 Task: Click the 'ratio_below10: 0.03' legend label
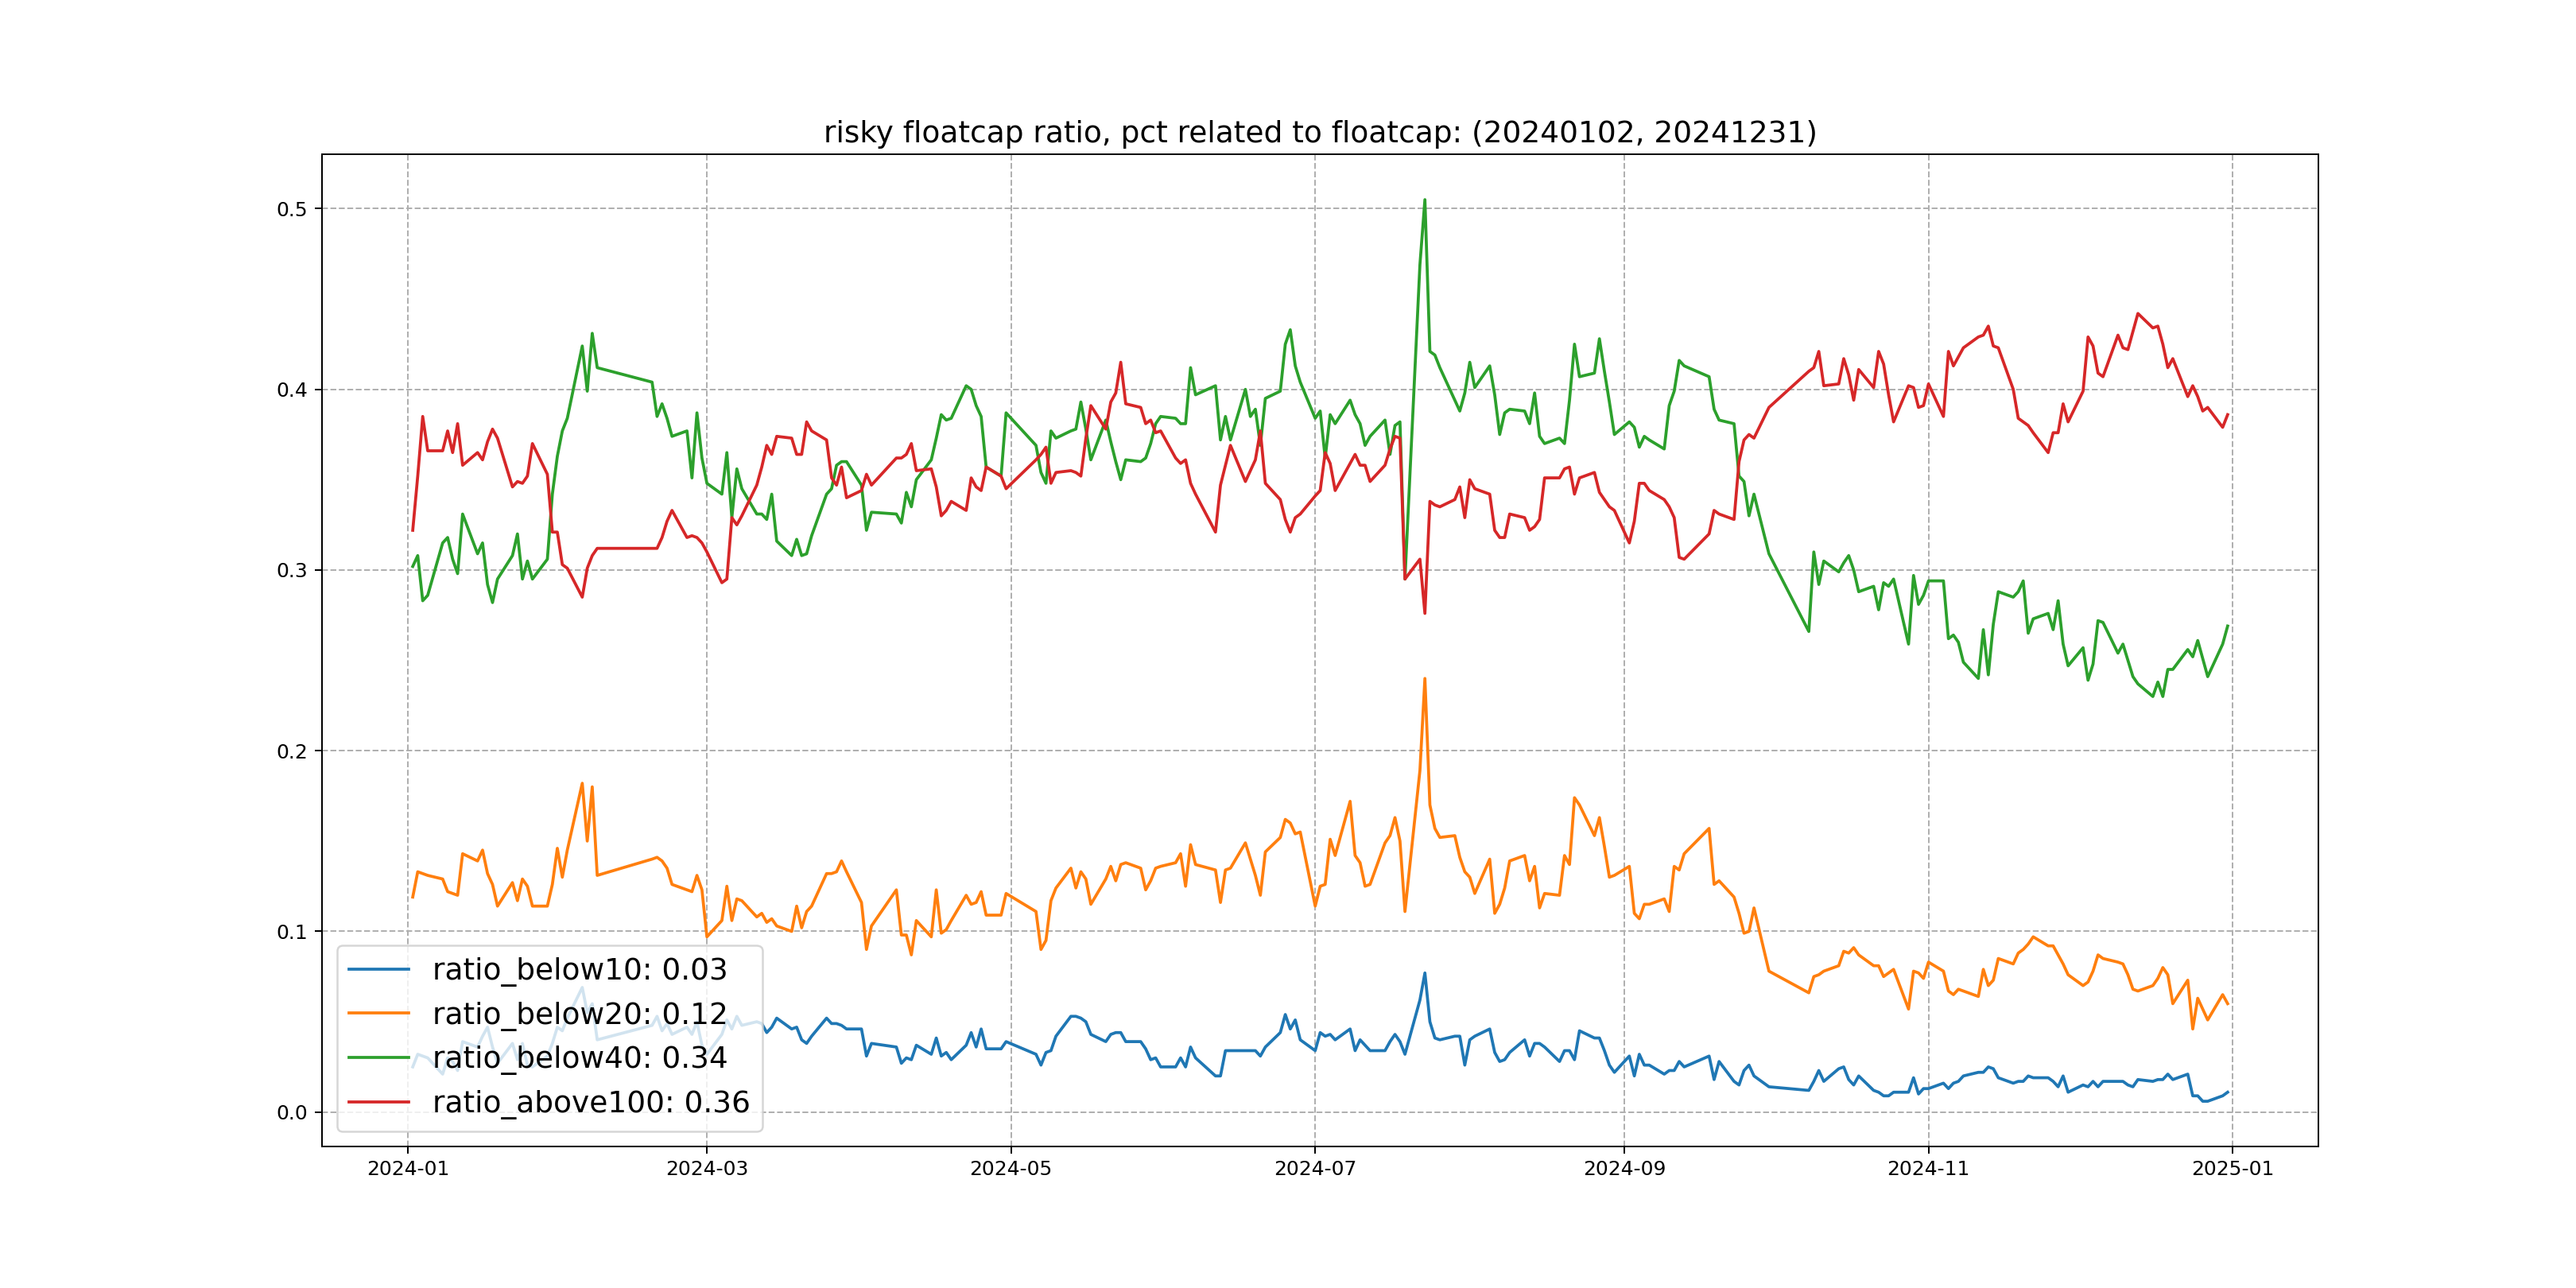pyautogui.click(x=579, y=969)
